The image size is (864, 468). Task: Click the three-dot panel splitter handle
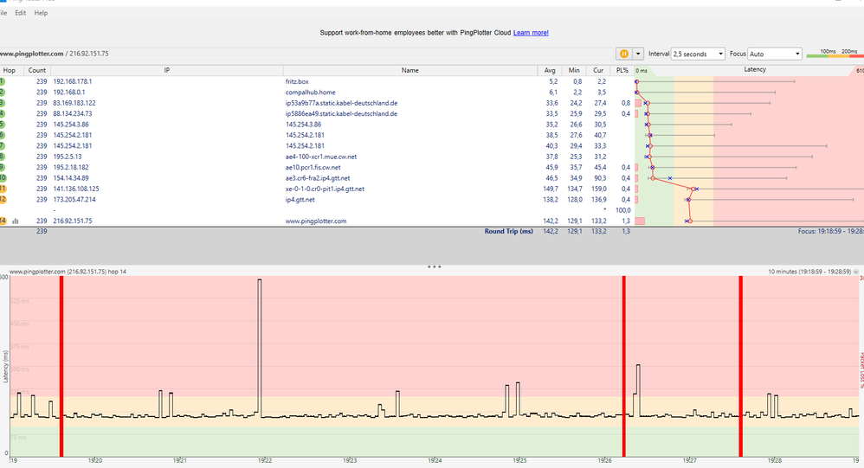[435, 267]
